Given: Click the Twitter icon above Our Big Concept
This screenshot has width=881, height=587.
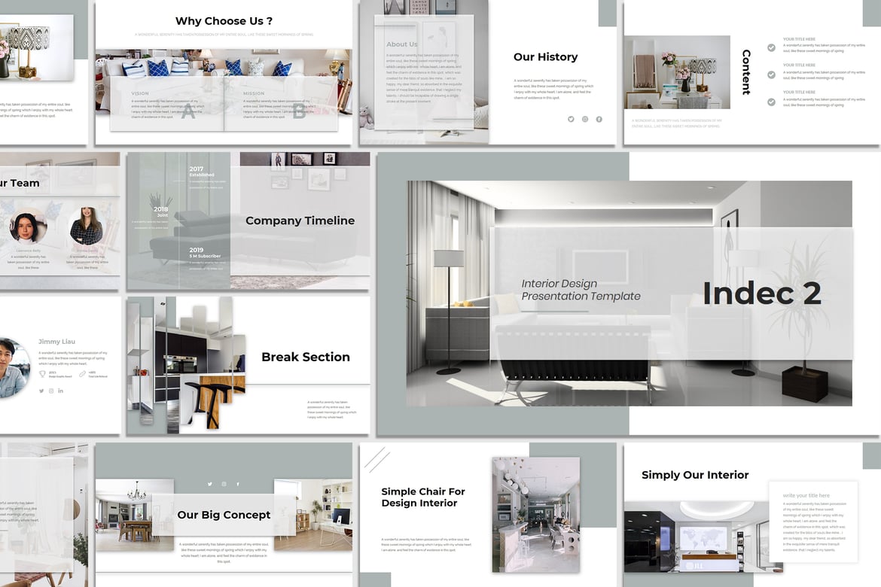Looking at the screenshot, I should (x=210, y=484).
